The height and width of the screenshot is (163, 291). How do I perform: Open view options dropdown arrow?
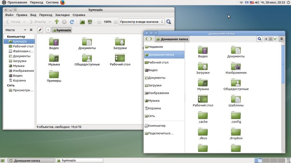(x=275, y=39)
